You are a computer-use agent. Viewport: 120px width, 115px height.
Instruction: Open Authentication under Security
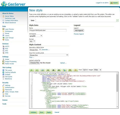pos(10,88)
